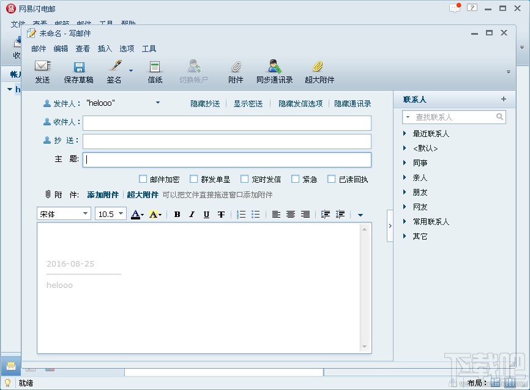Align text left
Screen dimensions: 530x390
pos(276,215)
